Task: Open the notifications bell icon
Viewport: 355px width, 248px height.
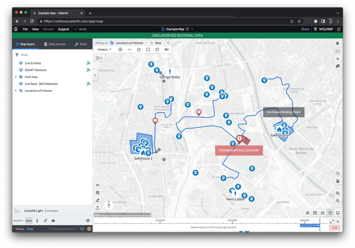Action: [x=337, y=43]
